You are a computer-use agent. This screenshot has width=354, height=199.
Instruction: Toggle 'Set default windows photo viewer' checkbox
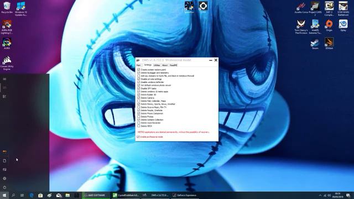pyautogui.click(x=139, y=85)
